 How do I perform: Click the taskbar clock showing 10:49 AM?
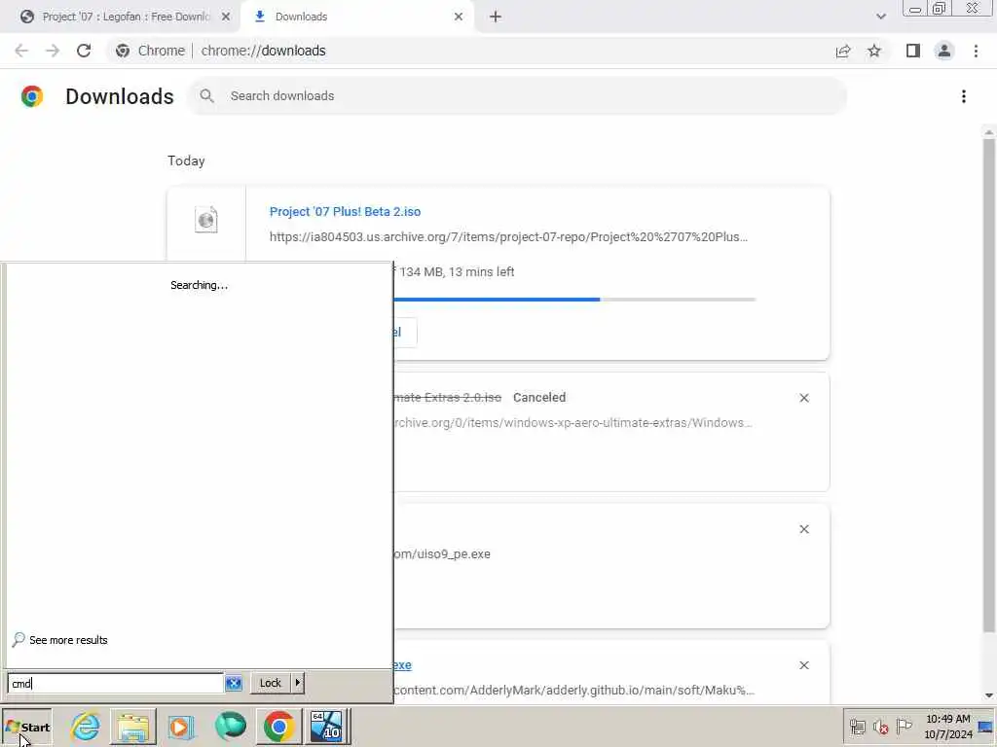(x=948, y=726)
